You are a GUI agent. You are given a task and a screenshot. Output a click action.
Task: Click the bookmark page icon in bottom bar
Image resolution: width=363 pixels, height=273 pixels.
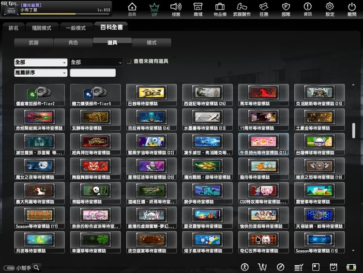(316, 267)
